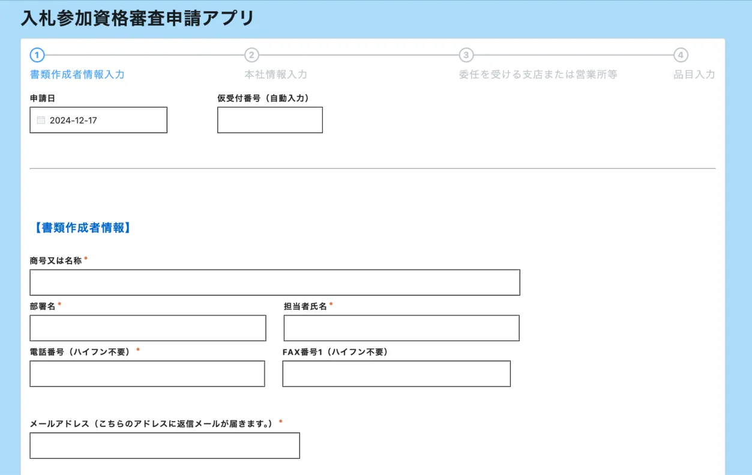Viewport: 752px width, 475px height.
Task: Click into the 商号又は名称 input field
Action: (274, 282)
